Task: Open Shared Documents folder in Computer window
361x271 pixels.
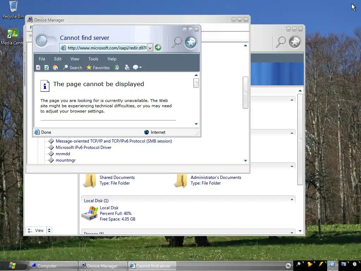Action: pos(109,180)
